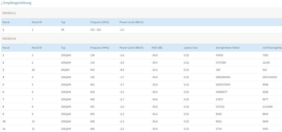
Task: Click correctable errors value 2625570000
Action: (x=223, y=84)
